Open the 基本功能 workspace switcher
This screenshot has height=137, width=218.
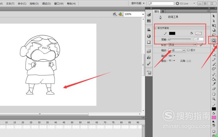(x=138, y=3)
